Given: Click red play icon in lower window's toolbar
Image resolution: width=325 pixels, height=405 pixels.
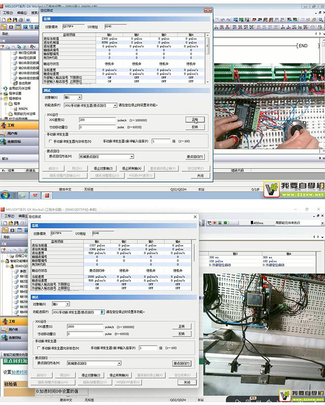Looking at the screenshot, I should 215,223.
